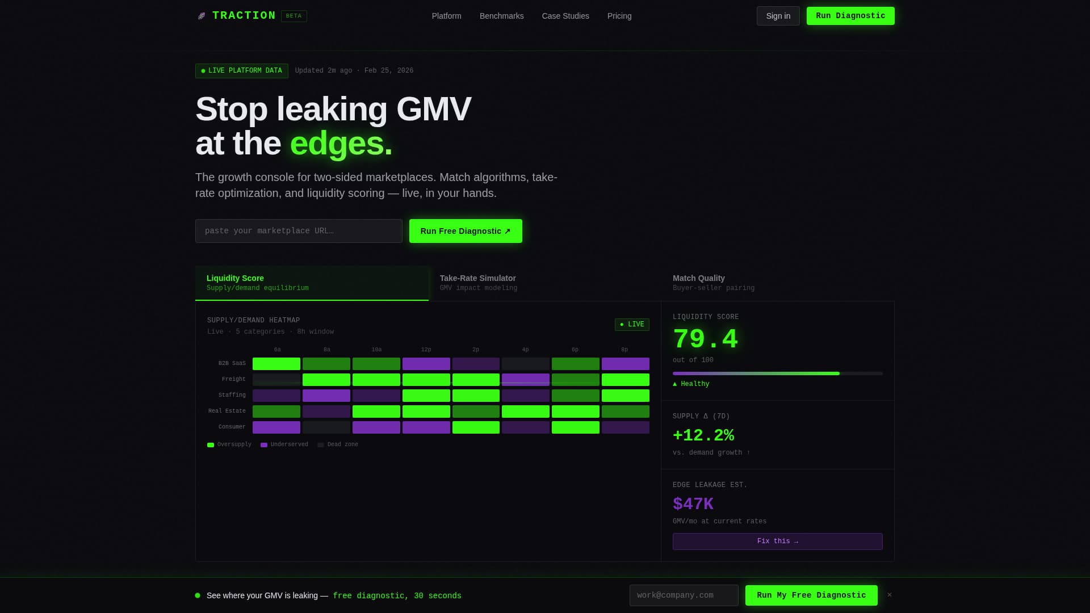Image resolution: width=1090 pixels, height=613 pixels.
Task: Click the BETA badge next to logo
Action: (x=294, y=16)
